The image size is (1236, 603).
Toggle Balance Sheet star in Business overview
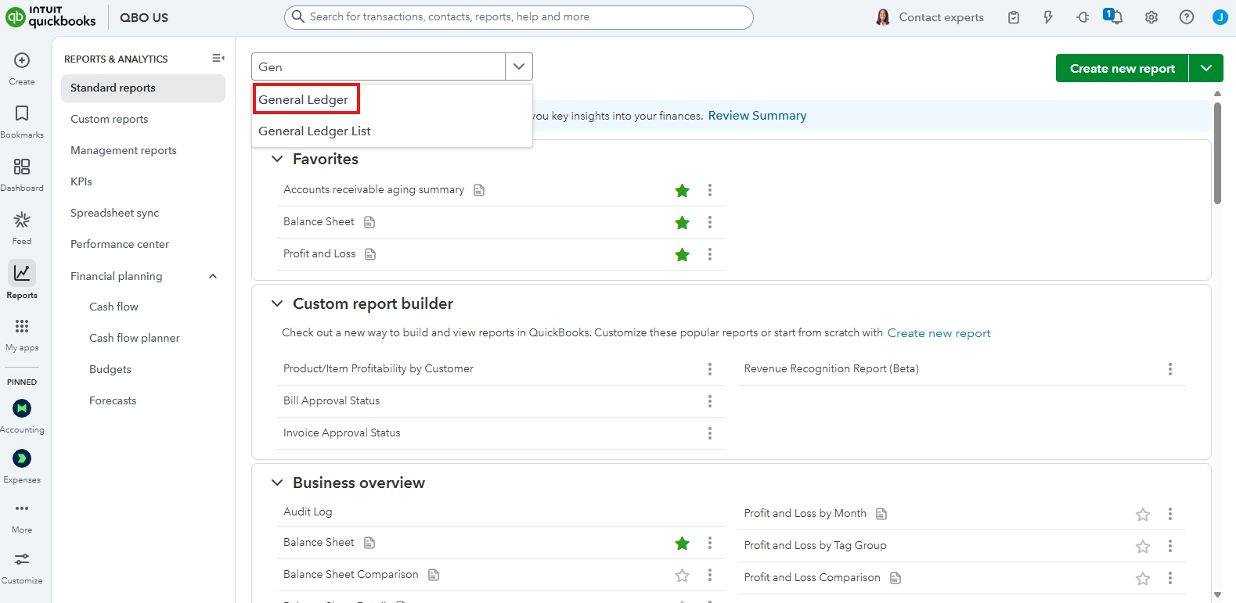(683, 543)
